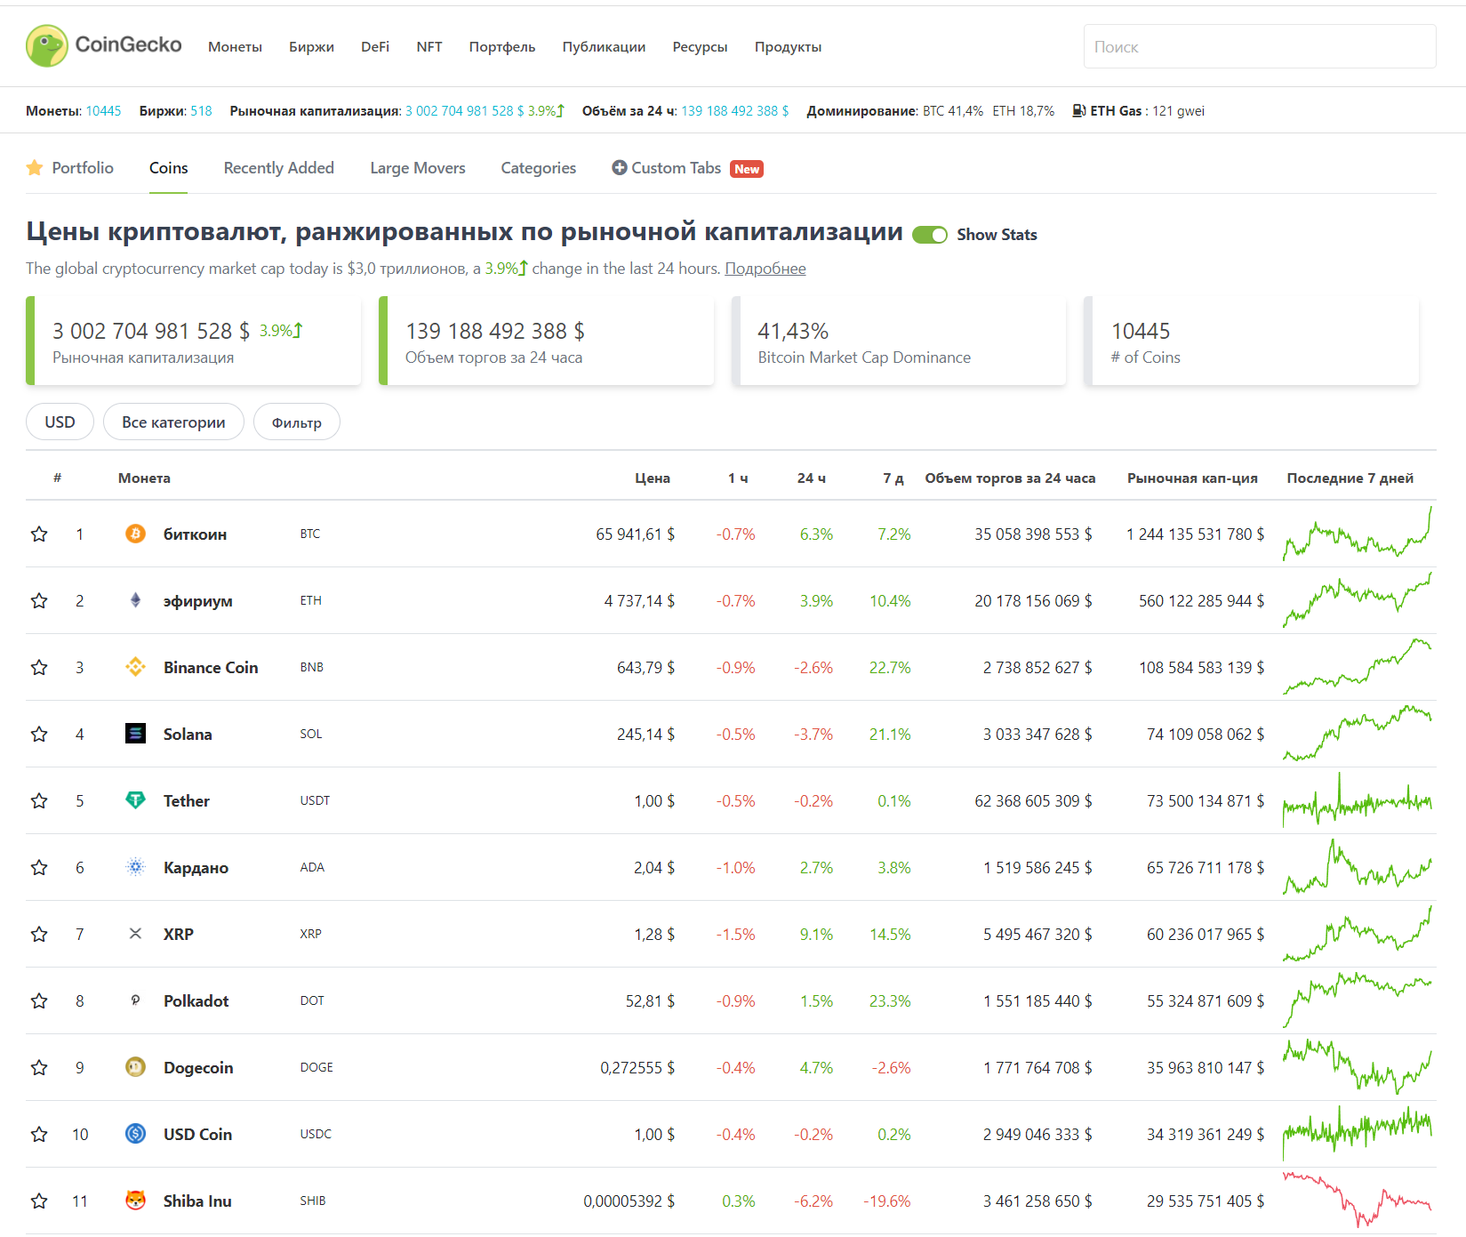Open the Кардано coin page
This screenshot has height=1237, width=1466.
click(x=196, y=868)
